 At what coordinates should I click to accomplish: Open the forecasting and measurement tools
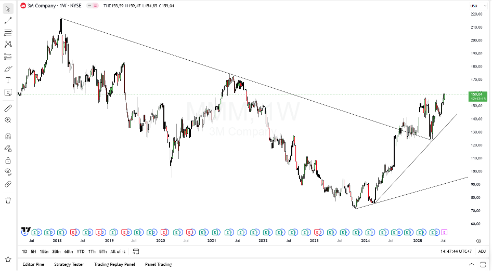[x=8, y=57]
